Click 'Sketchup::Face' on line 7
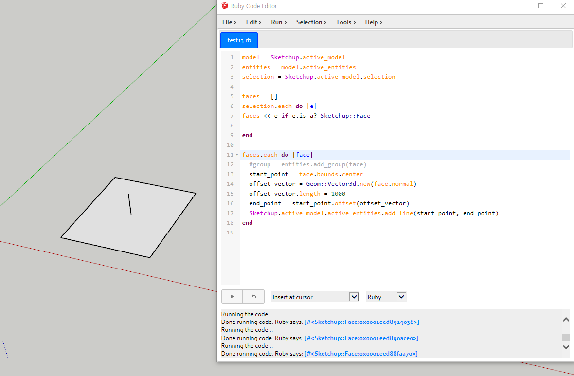Screen dimensions: 574x376 [345, 116]
